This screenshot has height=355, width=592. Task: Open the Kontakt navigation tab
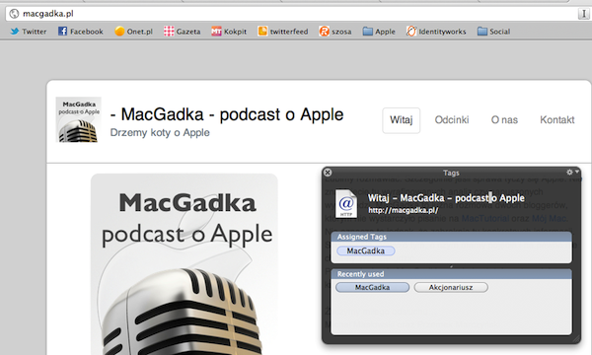(556, 120)
